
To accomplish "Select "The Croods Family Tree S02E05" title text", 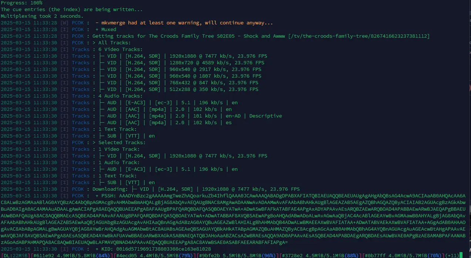I will (192, 36).
